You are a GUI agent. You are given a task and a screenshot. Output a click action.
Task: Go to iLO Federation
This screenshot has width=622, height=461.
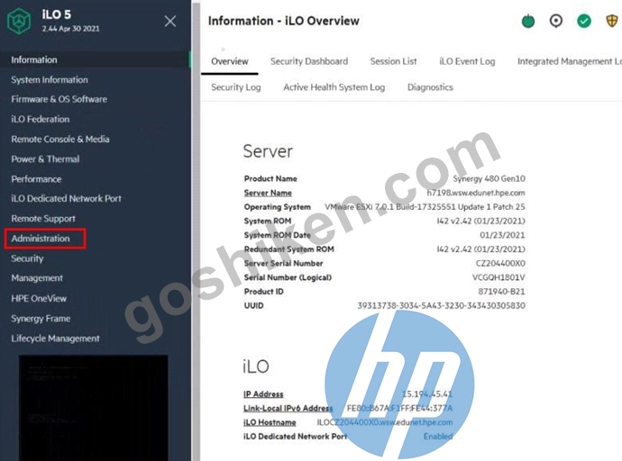point(40,119)
